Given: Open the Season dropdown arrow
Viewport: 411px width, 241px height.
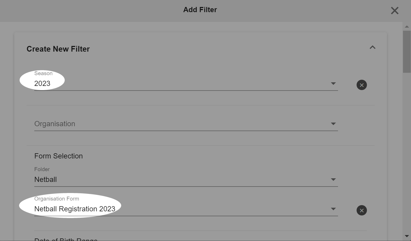Looking at the screenshot, I should coord(333,84).
